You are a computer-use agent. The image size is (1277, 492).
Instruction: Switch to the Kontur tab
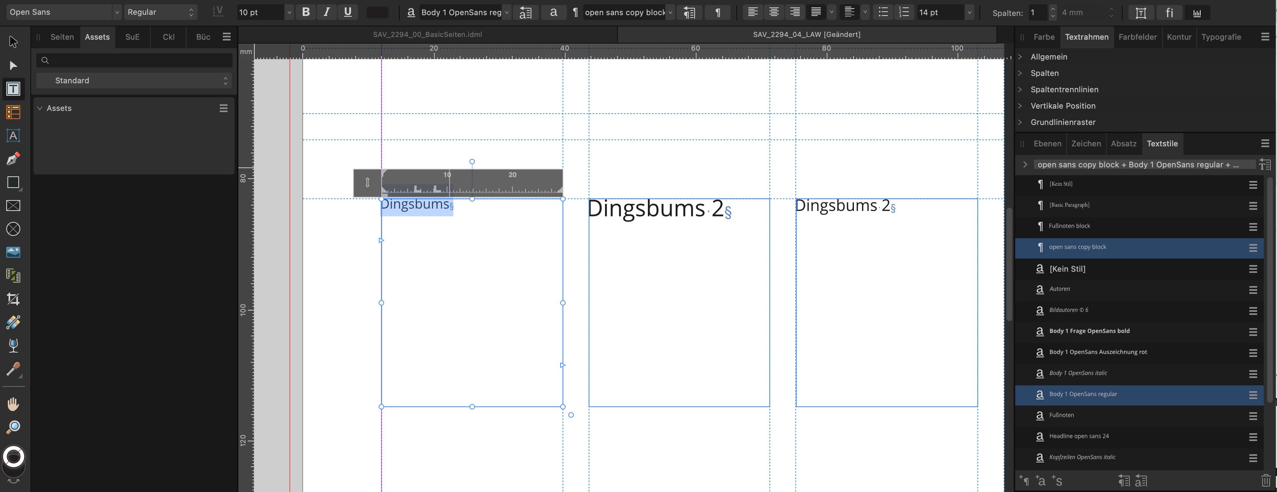pos(1179,37)
